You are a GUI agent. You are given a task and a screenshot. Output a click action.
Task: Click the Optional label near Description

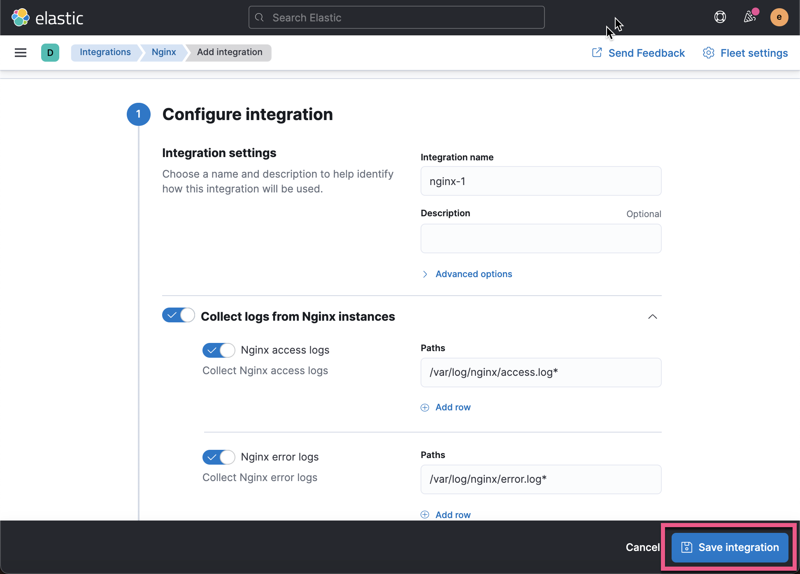pyautogui.click(x=644, y=214)
